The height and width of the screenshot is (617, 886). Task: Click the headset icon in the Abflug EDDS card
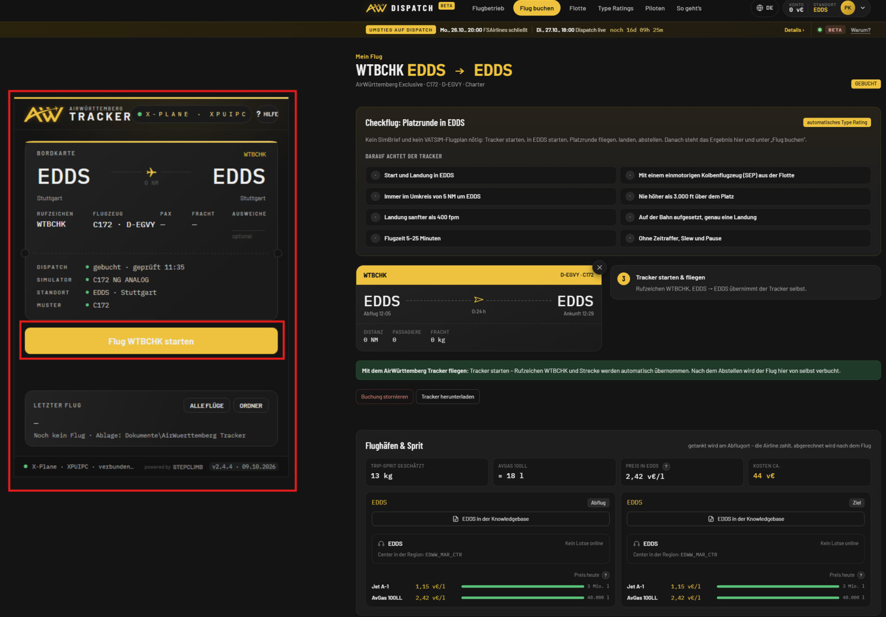[381, 544]
